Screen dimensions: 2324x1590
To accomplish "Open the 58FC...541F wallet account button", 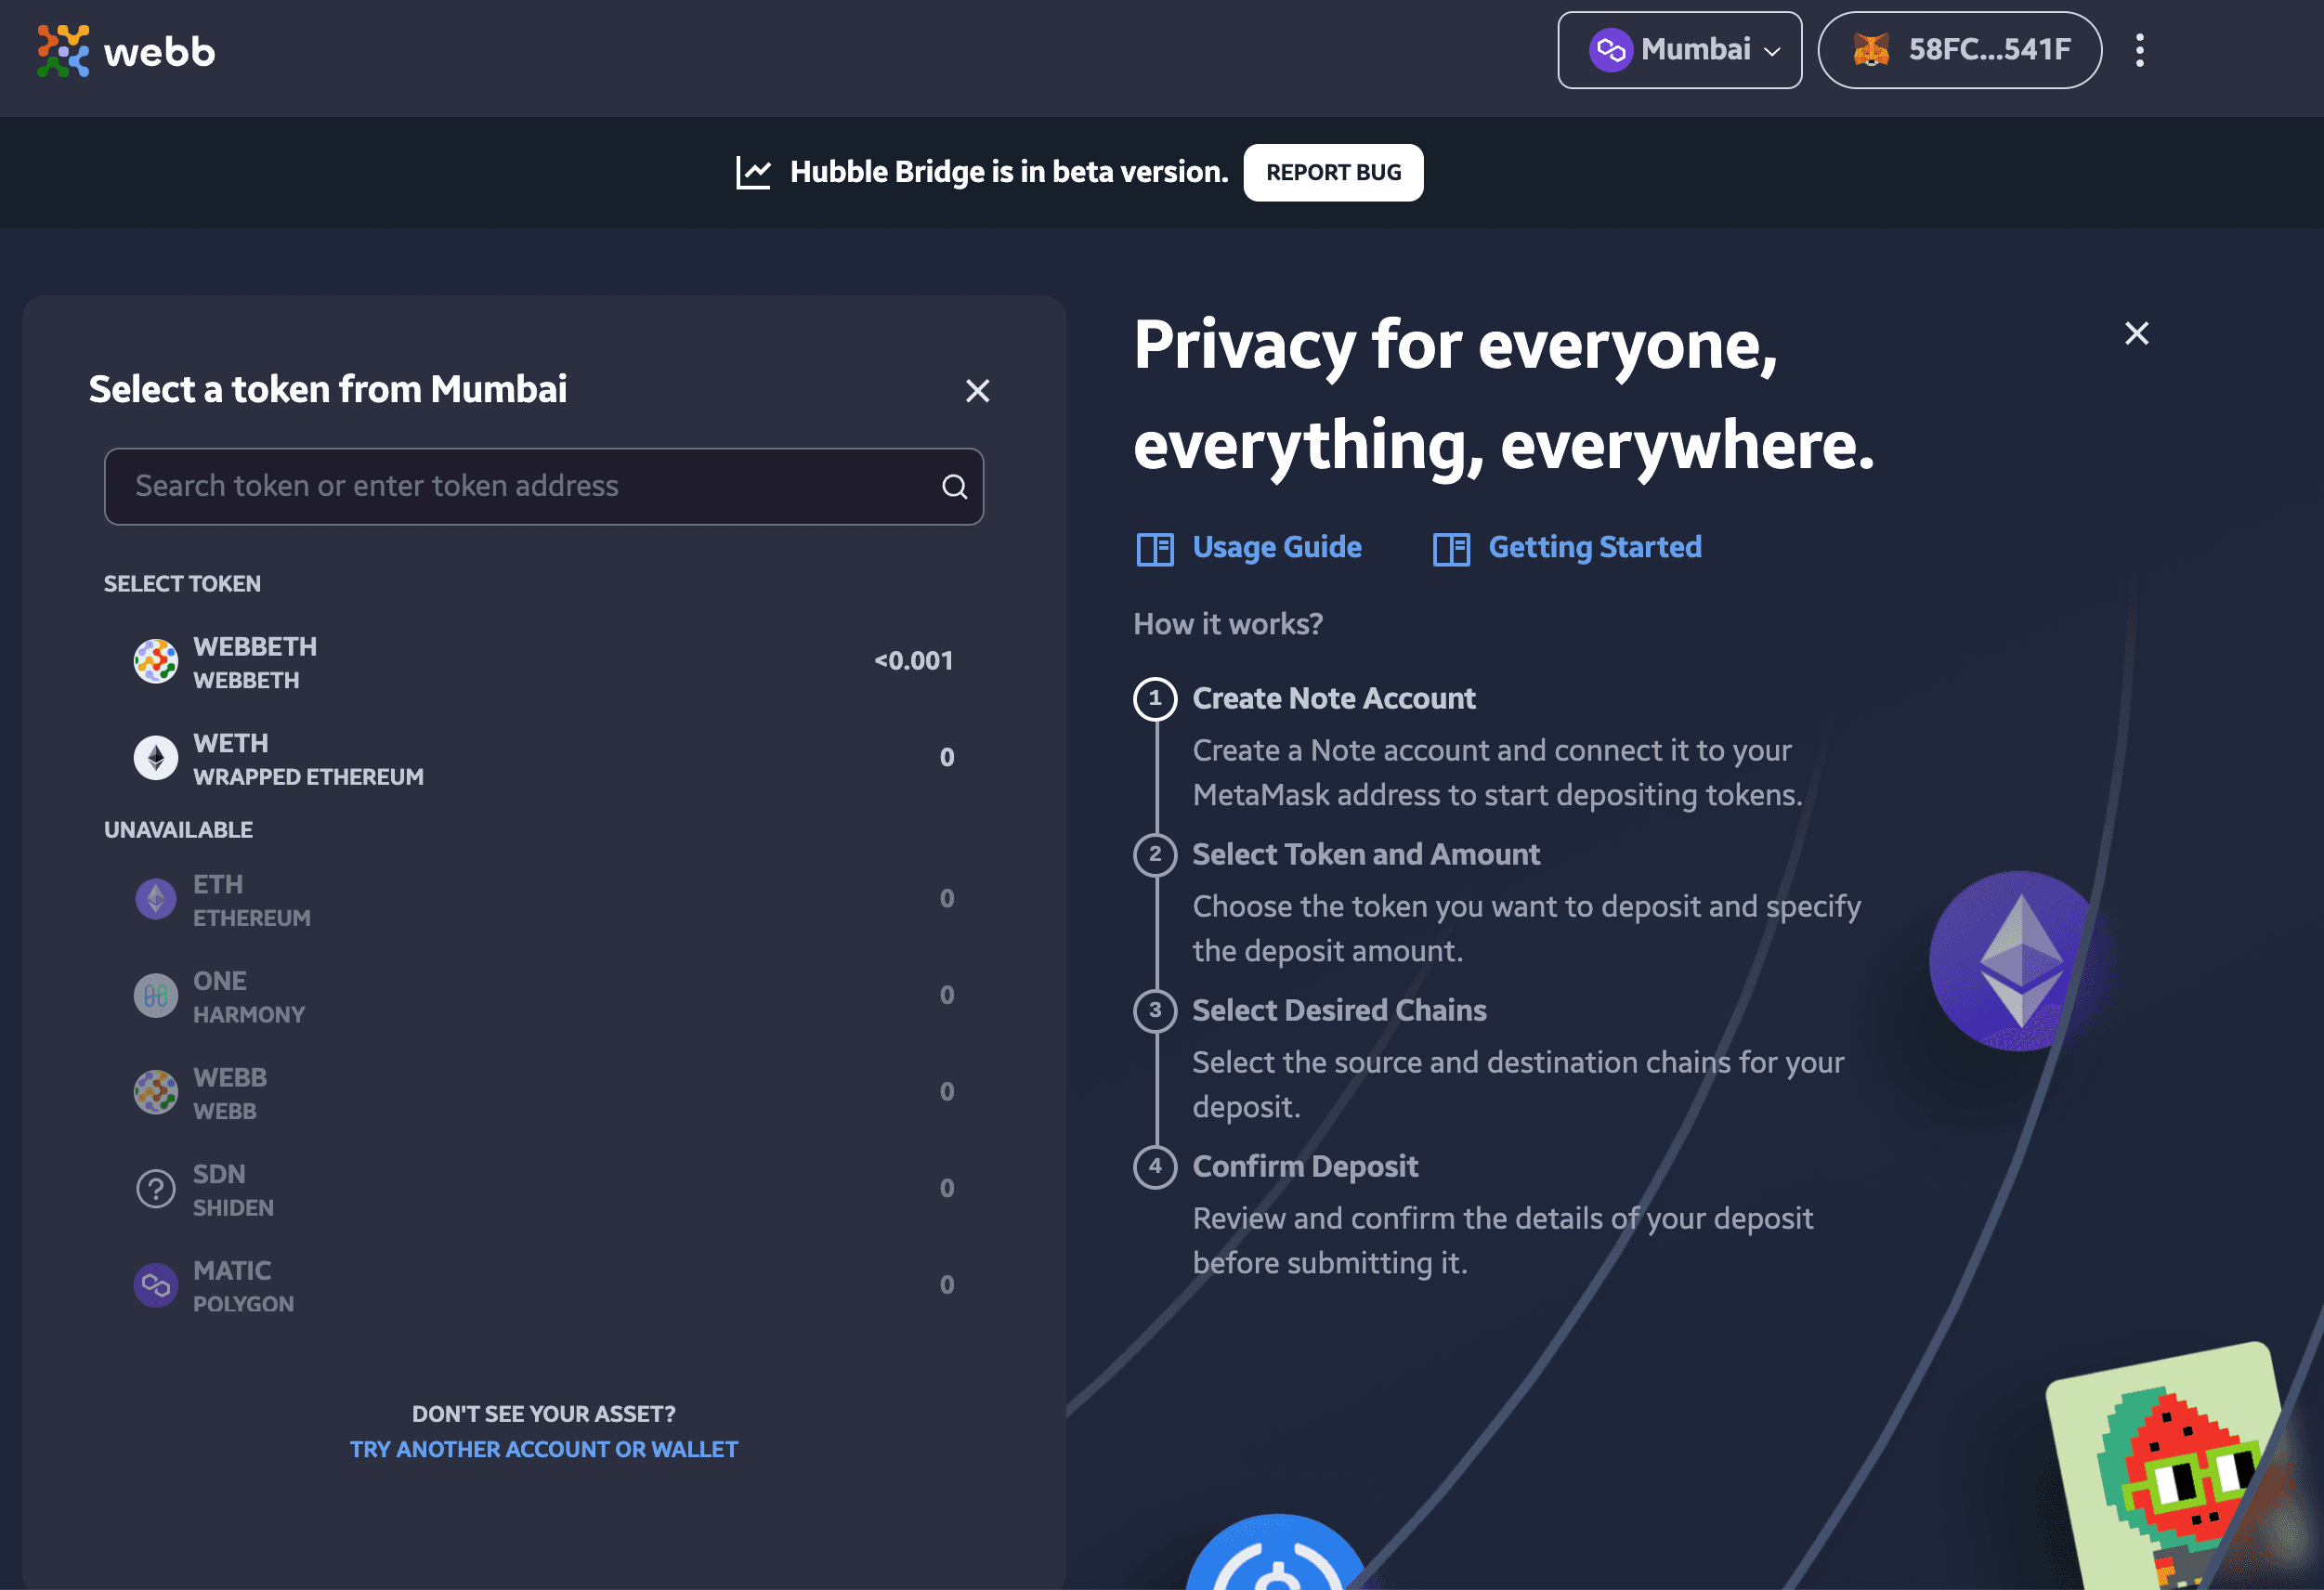I will pyautogui.click(x=1959, y=50).
